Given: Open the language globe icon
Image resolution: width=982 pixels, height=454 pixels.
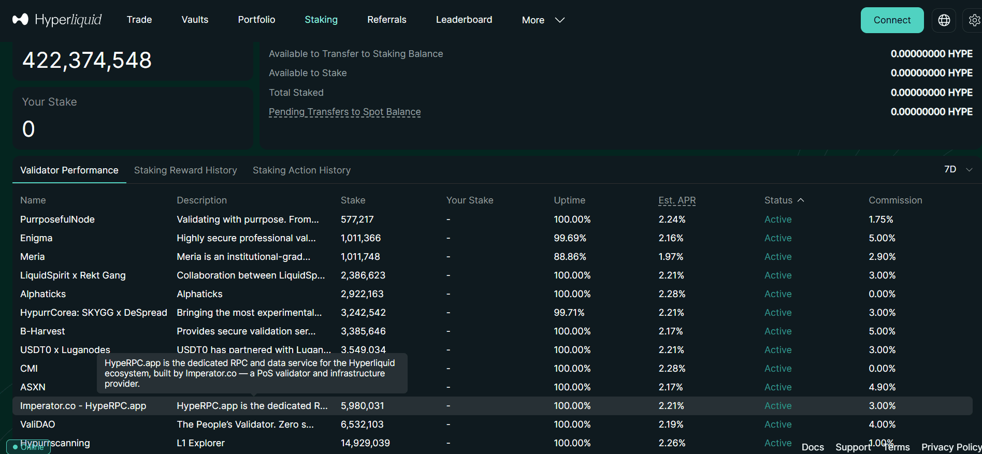Looking at the screenshot, I should pyautogui.click(x=944, y=20).
